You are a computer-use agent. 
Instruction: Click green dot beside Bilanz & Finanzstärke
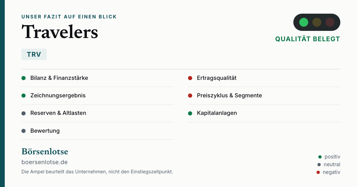[24, 78]
